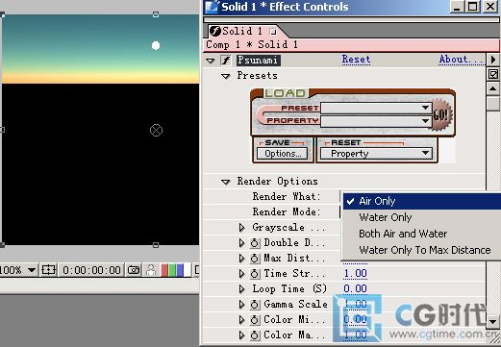This screenshot has height=347, width=501.
Task: Enable the Gamma Scale stopwatch
Action: pos(255,305)
